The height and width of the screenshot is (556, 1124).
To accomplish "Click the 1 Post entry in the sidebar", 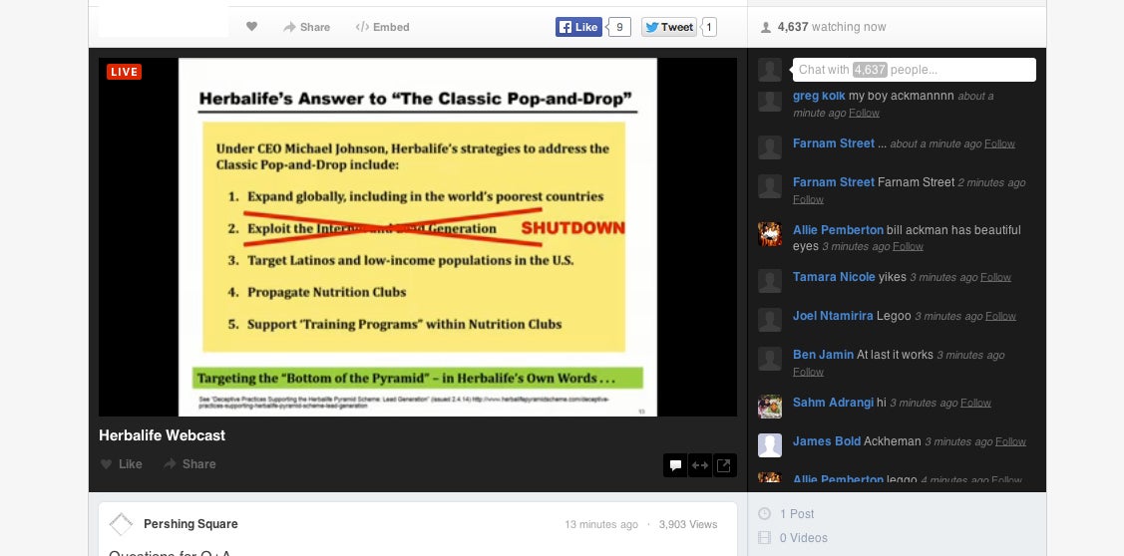I will (x=797, y=514).
